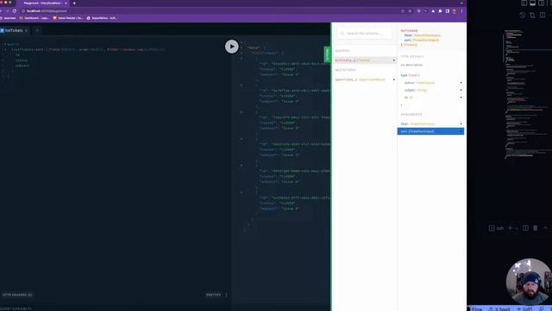This screenshot has height=311, width=552.
Task: Open the triangle-shaped browser extension icon
Action: pyautogui.click(x=433, y=11)
